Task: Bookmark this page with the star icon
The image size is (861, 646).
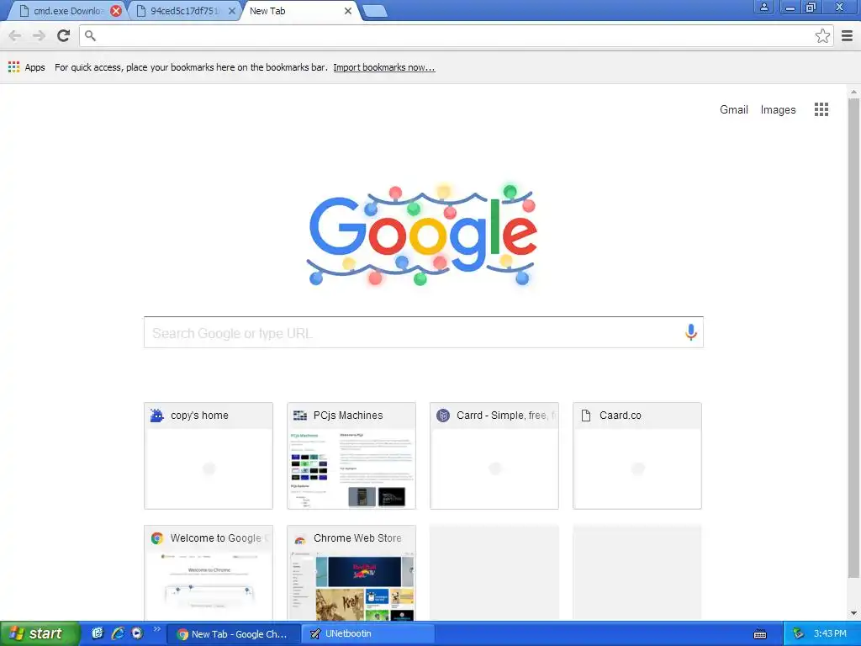Action: [822, 35]
